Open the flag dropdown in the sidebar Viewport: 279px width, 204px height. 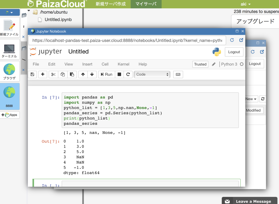pos(10,13)
